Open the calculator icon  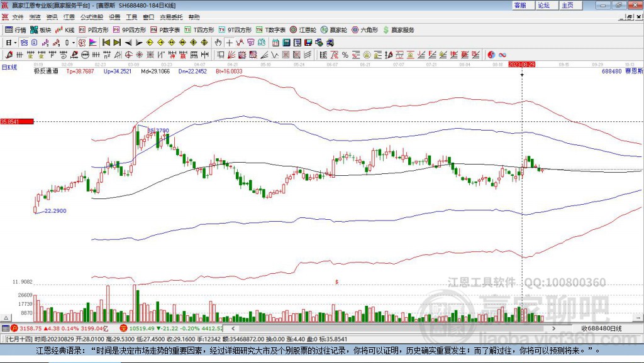(x=287, y=43)
